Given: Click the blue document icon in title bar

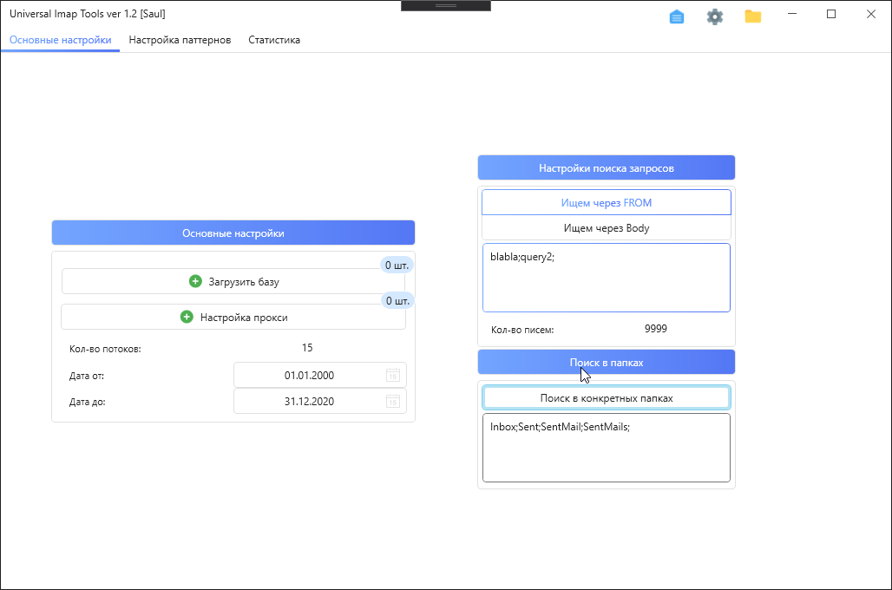Looking at the screenshot, I should (677, 16).
